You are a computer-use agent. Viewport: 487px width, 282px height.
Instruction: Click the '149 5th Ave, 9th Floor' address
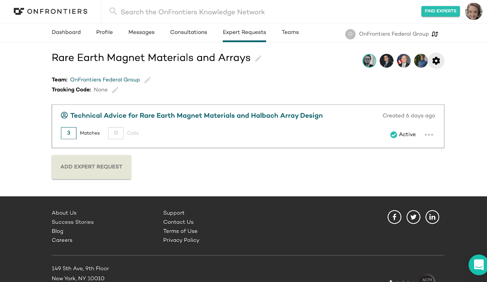tap(80, 268)
